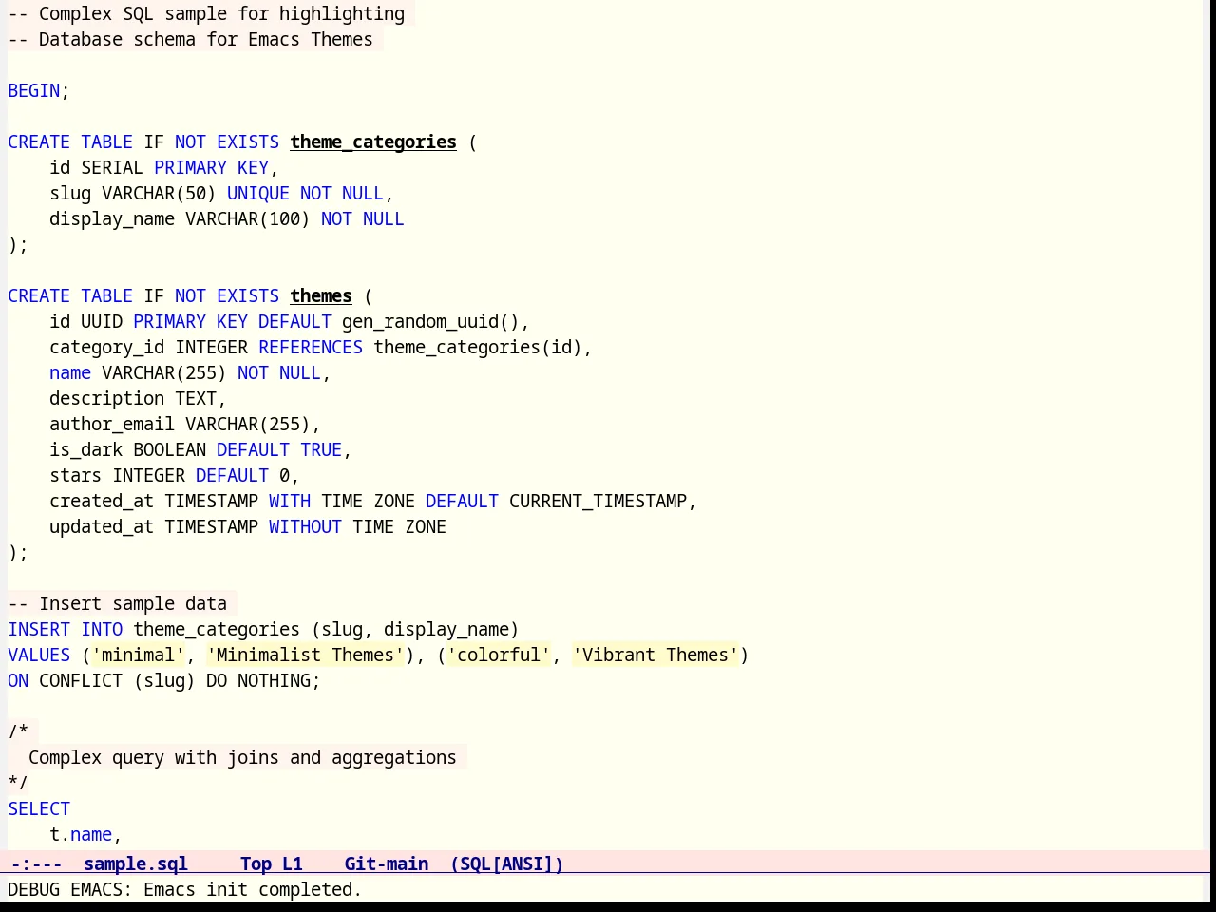Click 'PRIMARY KEY' on the id SERIAL line

pos(211,167)
